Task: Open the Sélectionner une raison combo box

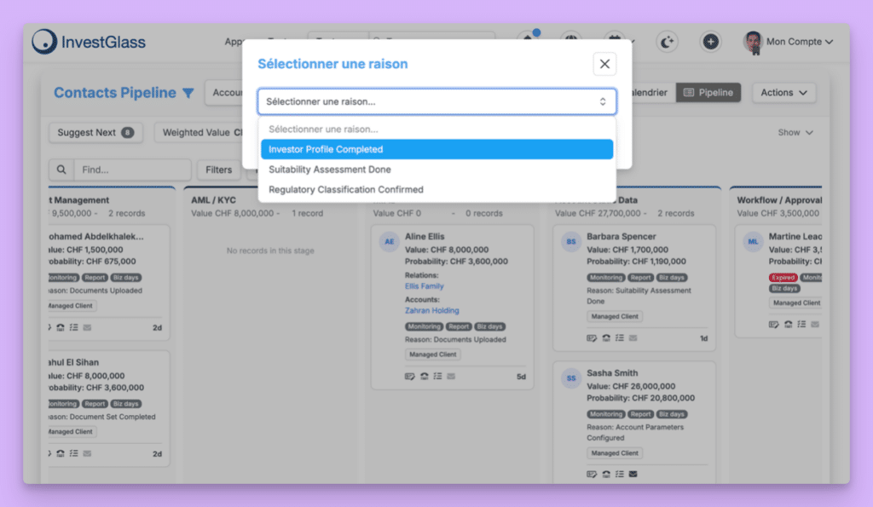Action: [436, 101]
